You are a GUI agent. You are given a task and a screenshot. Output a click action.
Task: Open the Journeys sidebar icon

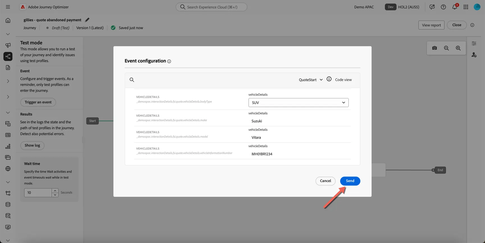(8, 56)
